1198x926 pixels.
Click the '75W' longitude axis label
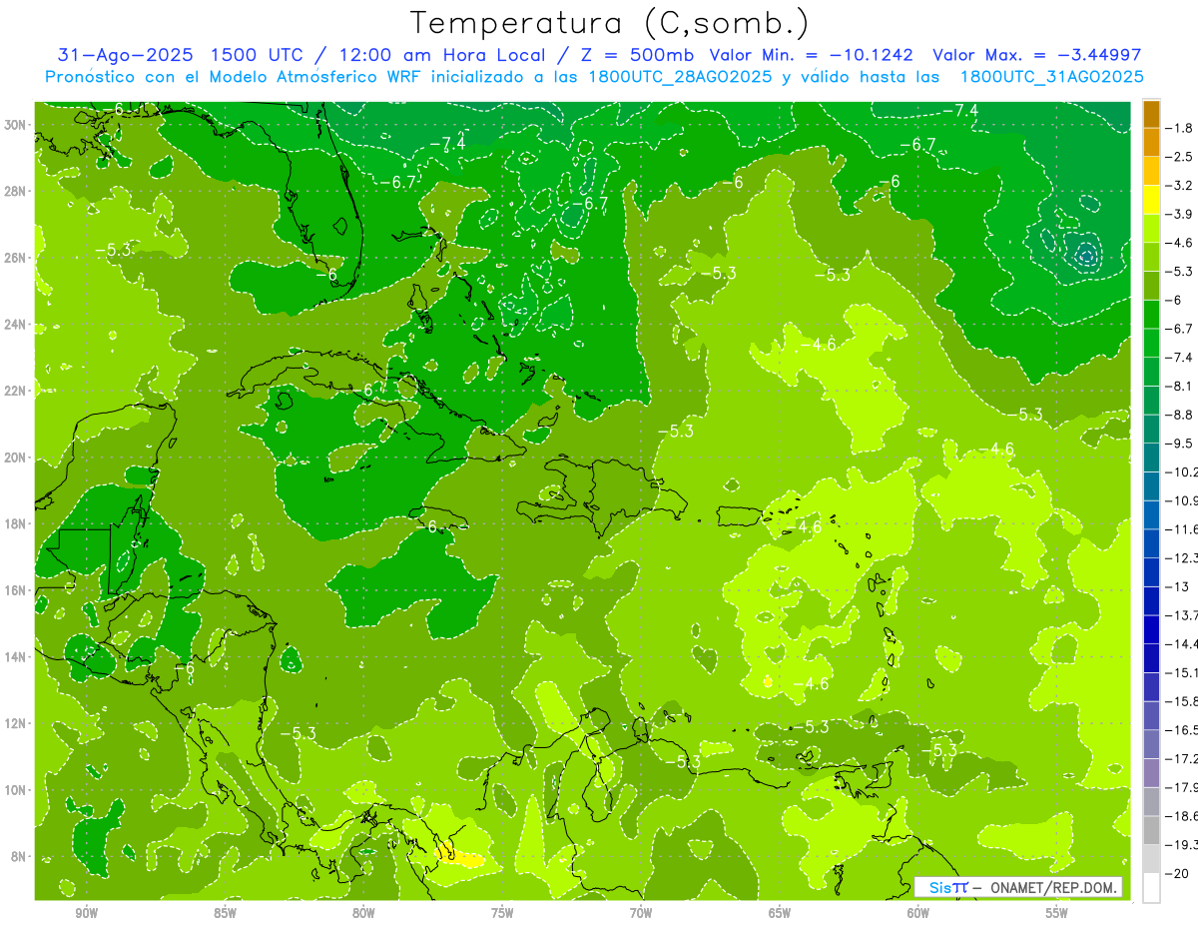(x=502, y=913)
